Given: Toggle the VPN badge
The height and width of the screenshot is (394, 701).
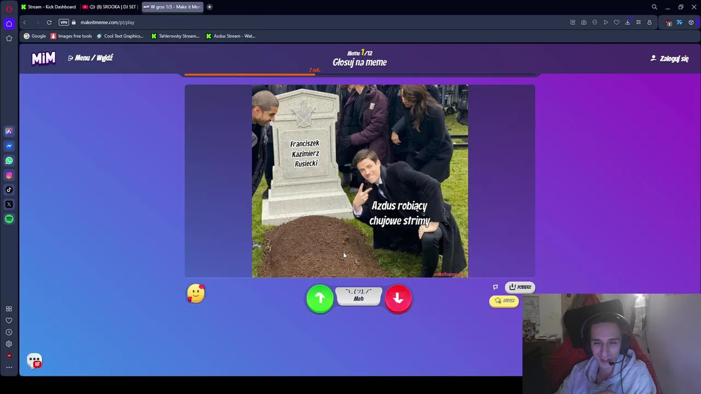Looking at the screenshot, I should click(x=64, y=22).
